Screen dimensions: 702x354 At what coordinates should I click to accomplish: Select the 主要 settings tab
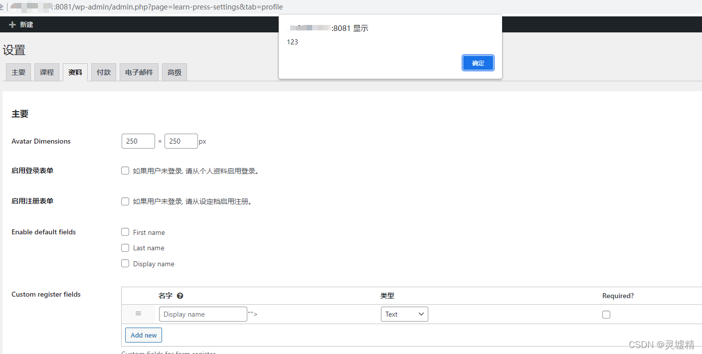18,72
